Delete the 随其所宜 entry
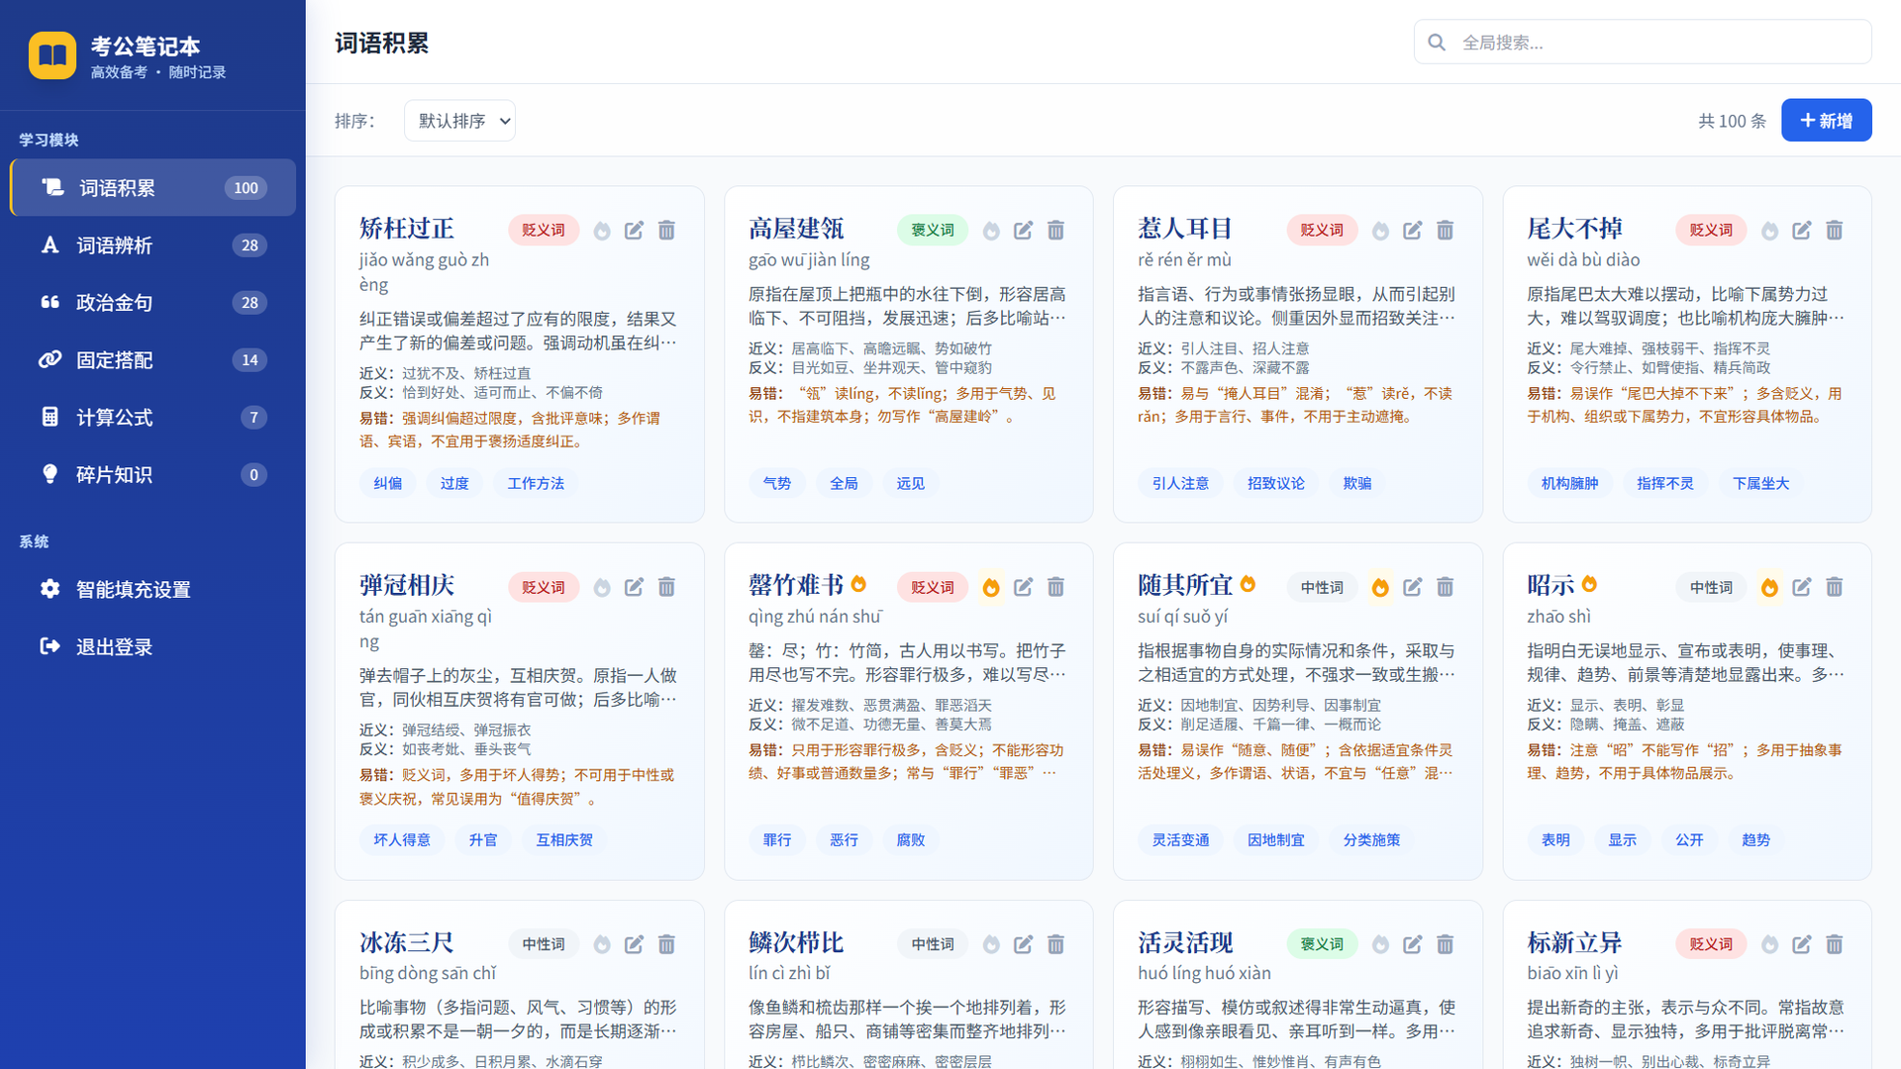Screen dimensions: 1901x1069 (x=1445, y=587)
